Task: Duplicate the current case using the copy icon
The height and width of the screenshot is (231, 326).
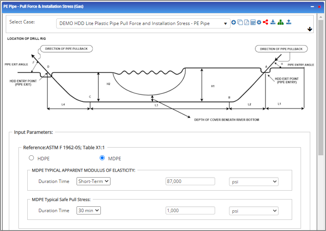Action: pyautogui.click(x=240, y=22)
